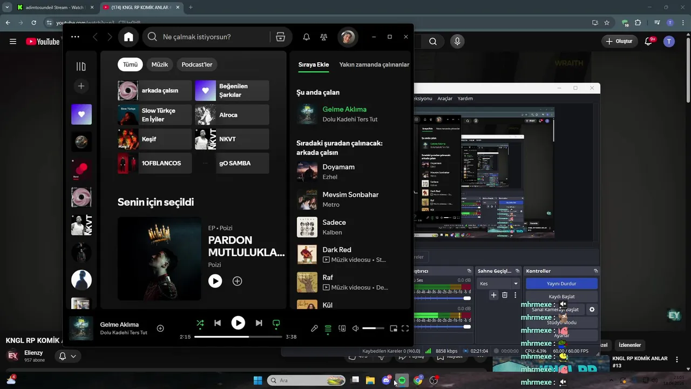The width and height of the screenshot is (691, 389).
Task: Open virtual camera settings gear in OBS
Action: pos(592,310)
